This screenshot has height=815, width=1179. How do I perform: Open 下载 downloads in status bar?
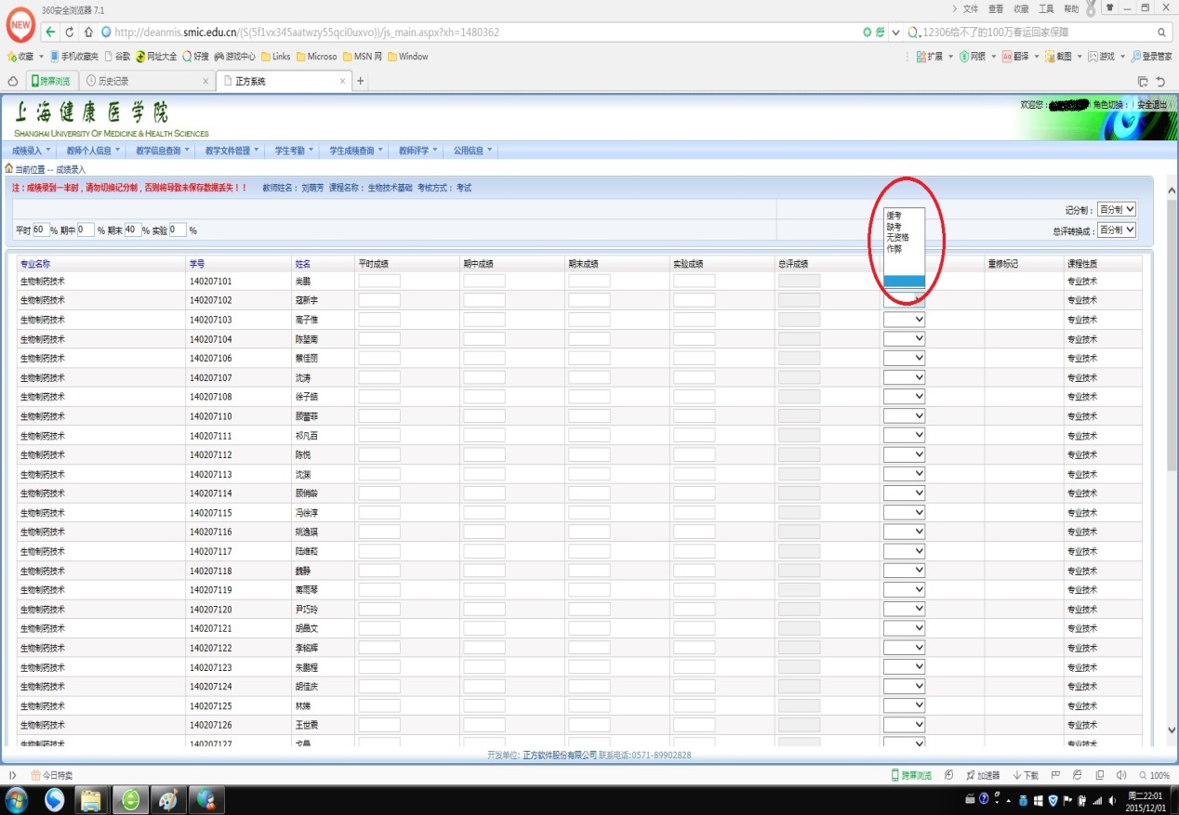pyautogui.click(x=1026, y=775)
